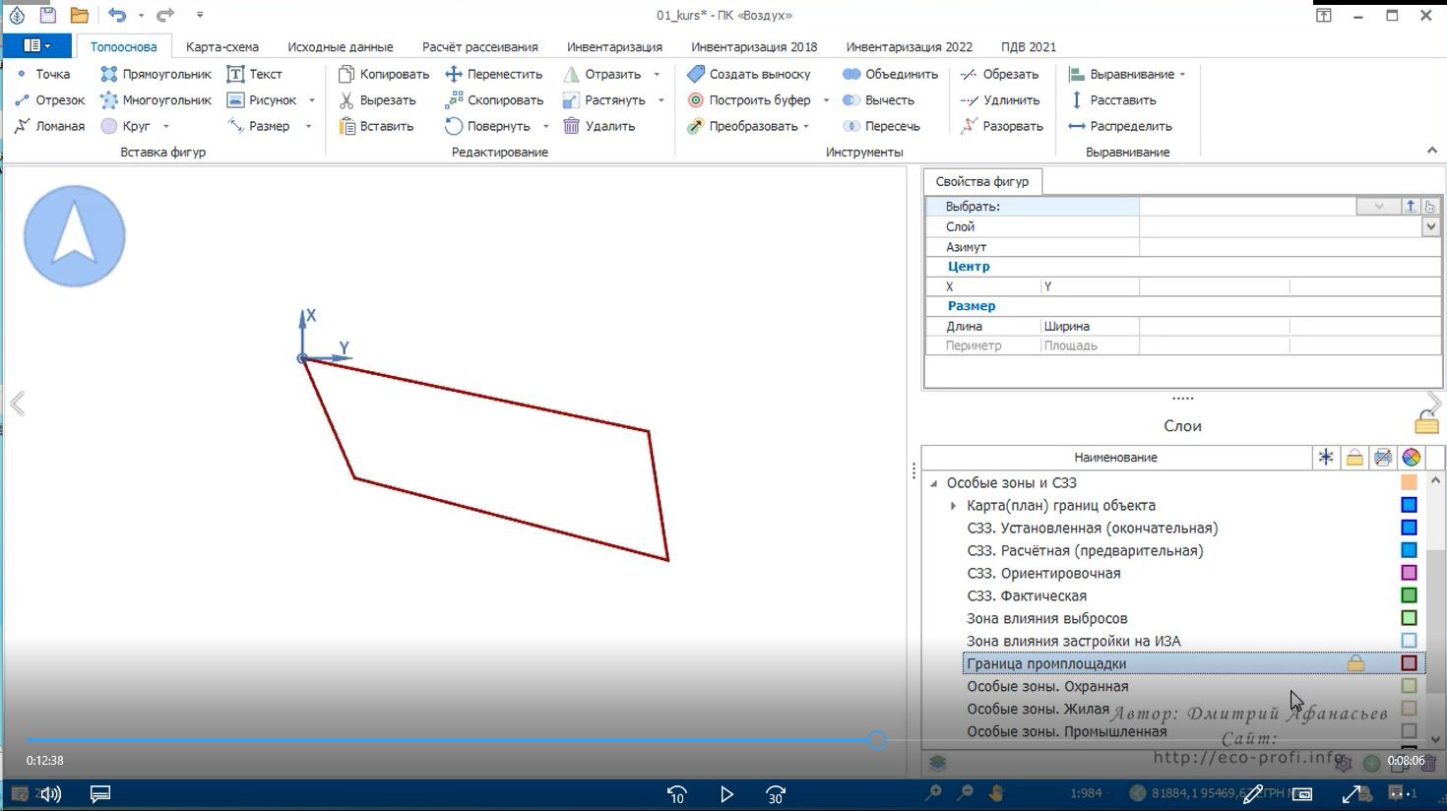Viewport: 1447px width, 811px height.
Task: Insert a Текст text figure
Action: [x=254, y=74]
